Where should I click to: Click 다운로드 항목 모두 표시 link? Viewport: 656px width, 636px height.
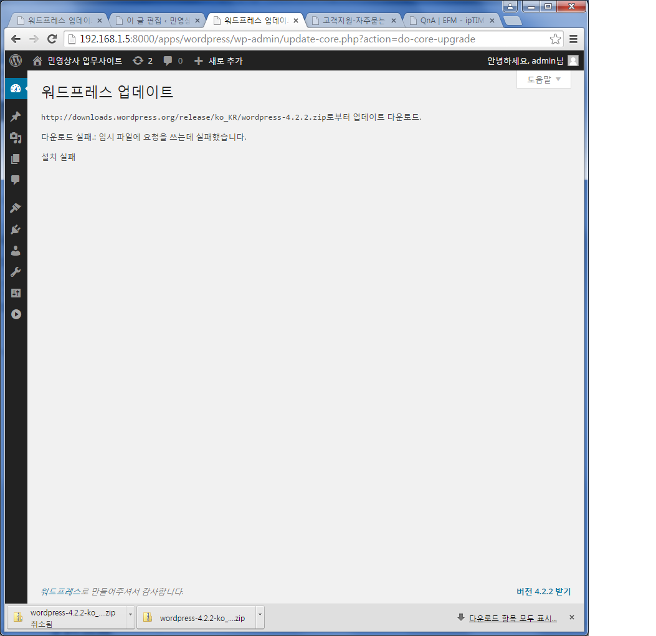(513, 618)
